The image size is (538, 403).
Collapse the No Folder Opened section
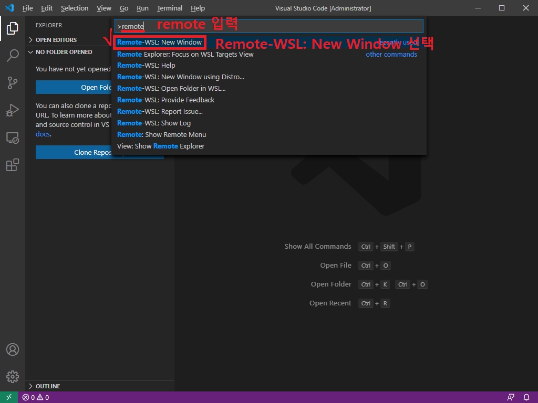pyautogui.click(x=64, y=52)
